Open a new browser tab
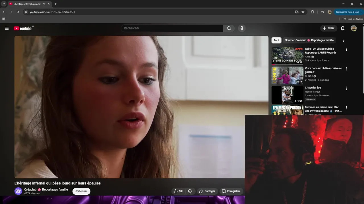364x204 pixels. pyautogui.click(x=55, y=4)
